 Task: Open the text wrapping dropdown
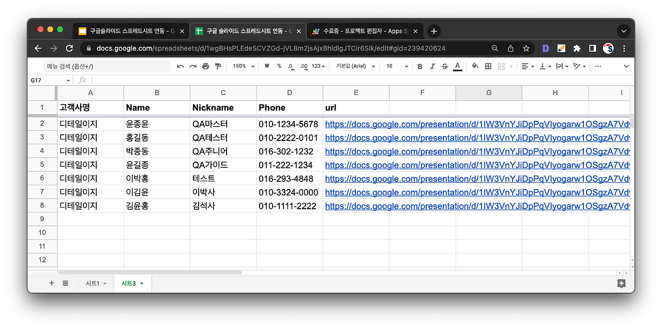click(x=562, y=66)
